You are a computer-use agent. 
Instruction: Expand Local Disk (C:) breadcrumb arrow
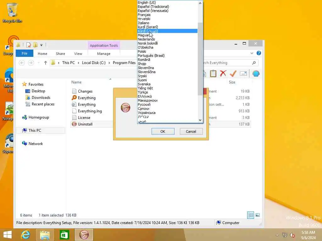(x=109, y=63)
